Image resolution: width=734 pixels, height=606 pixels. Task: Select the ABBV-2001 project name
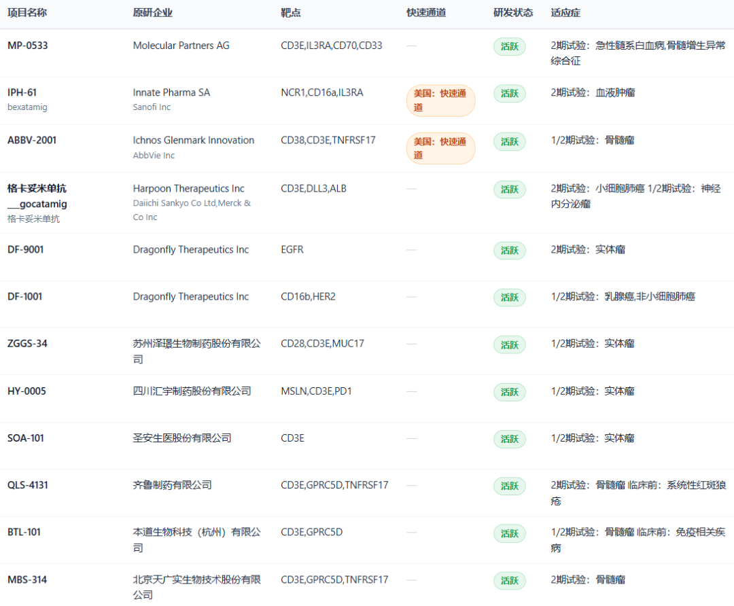32,140
